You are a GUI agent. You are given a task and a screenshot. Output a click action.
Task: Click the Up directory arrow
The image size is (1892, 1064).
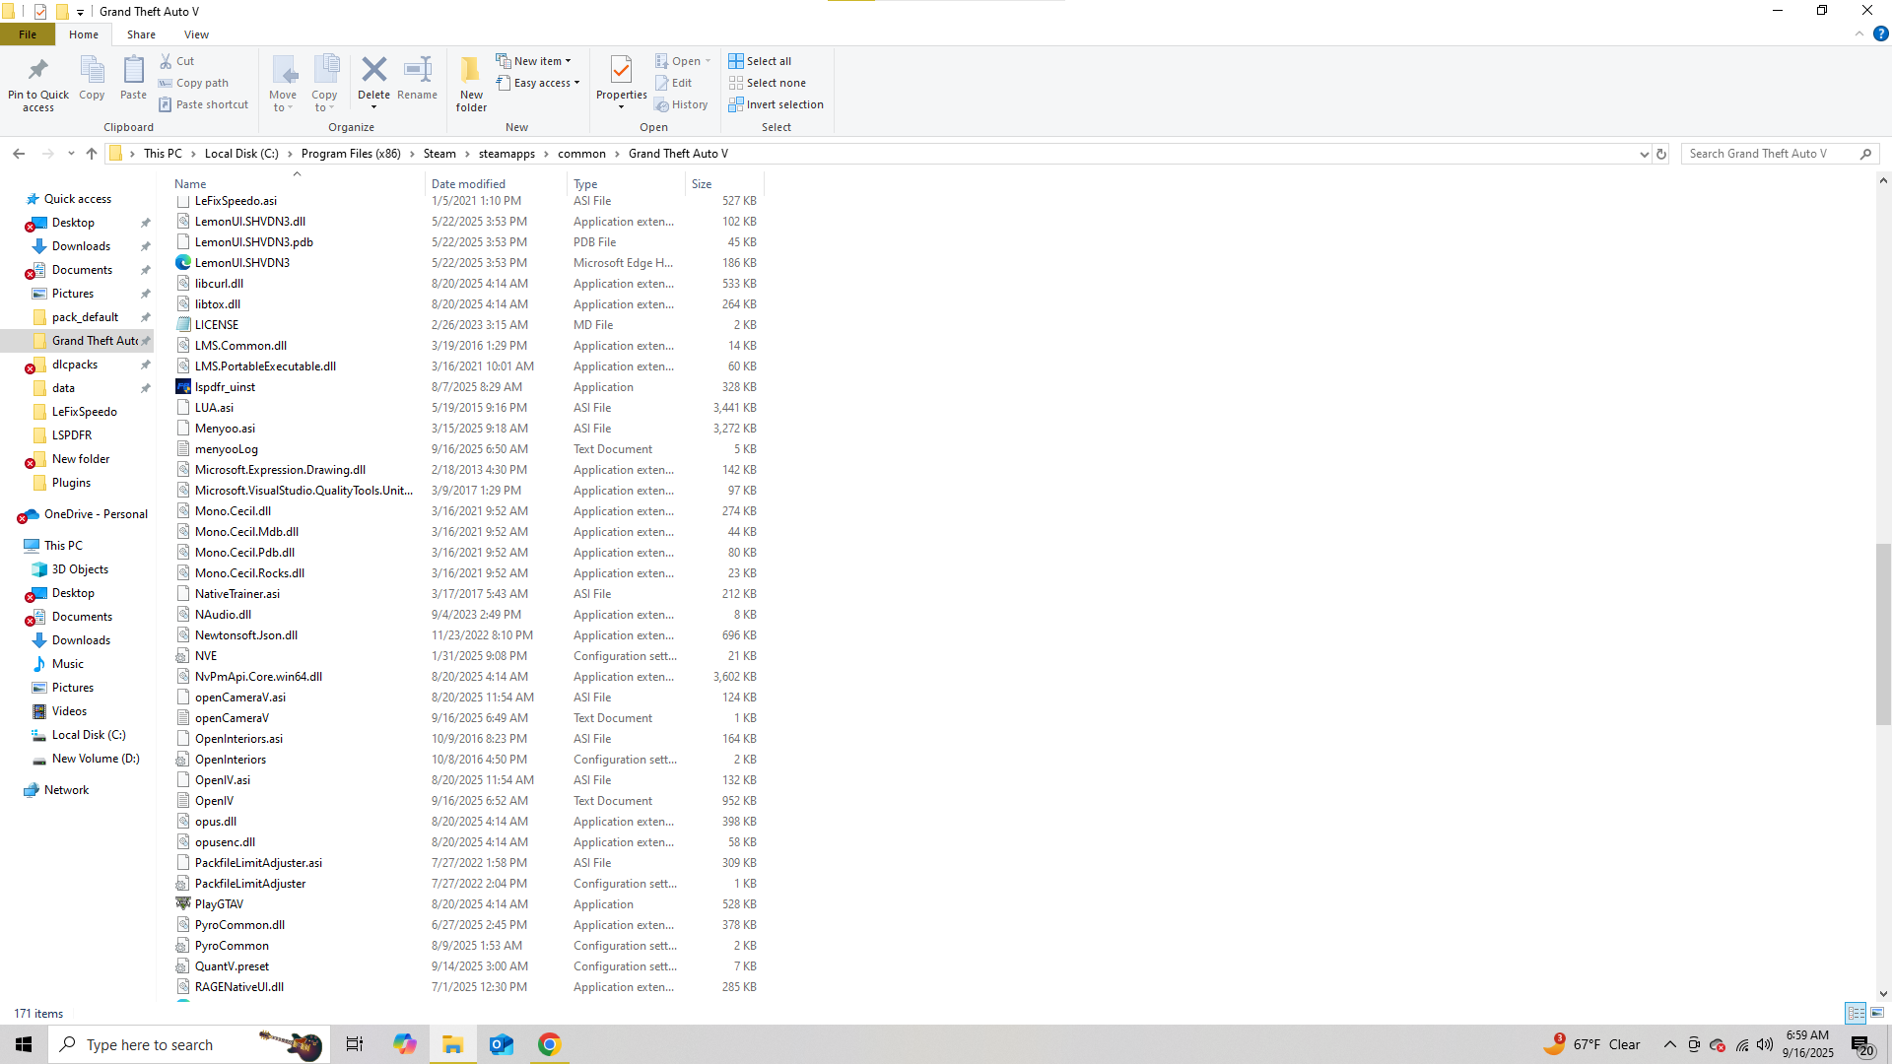click(x=92, y=154)
